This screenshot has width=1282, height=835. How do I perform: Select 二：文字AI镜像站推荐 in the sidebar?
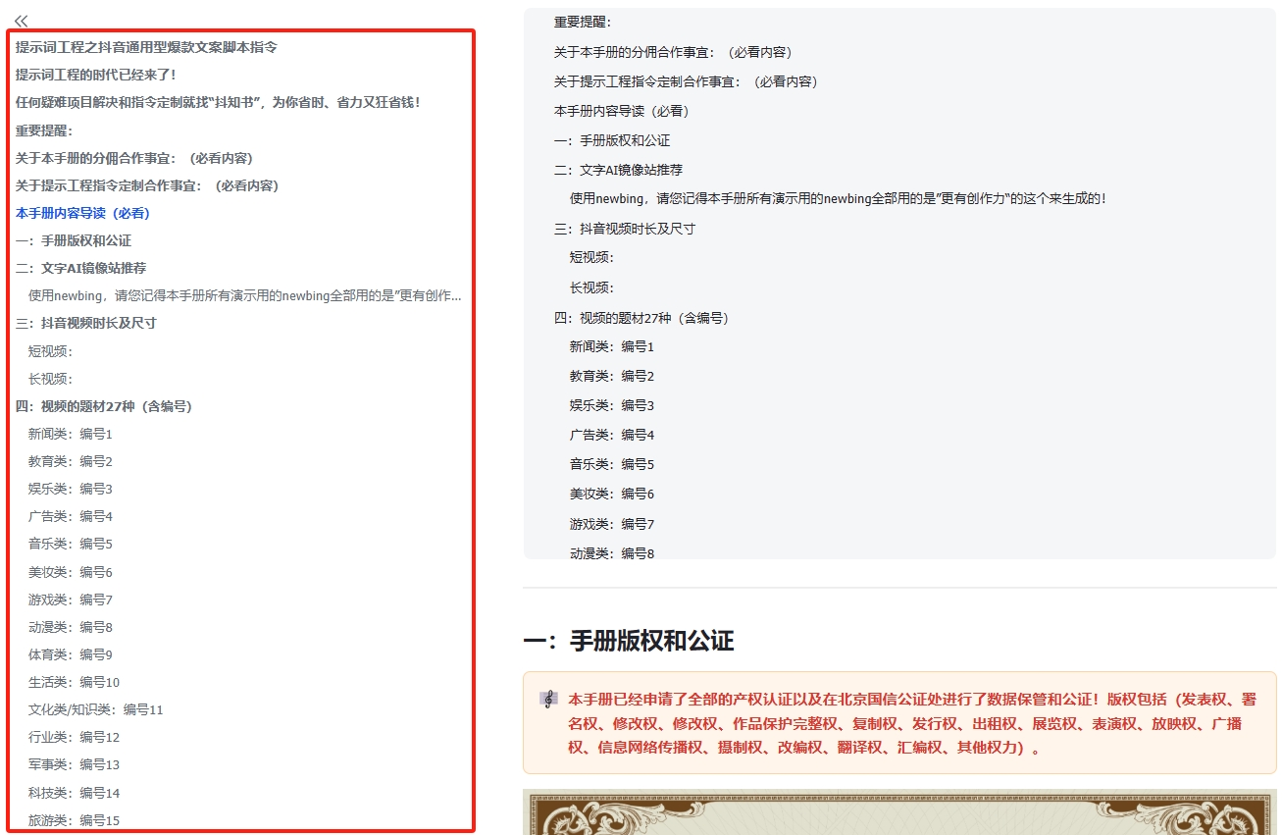tap(80, 268)
